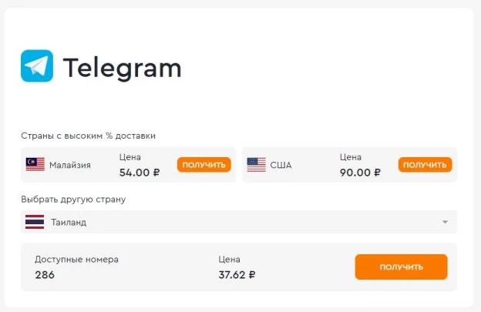This screenshot has width=481, height=312.
Task: Click the Telegram service title
Action: coord(122,69)
